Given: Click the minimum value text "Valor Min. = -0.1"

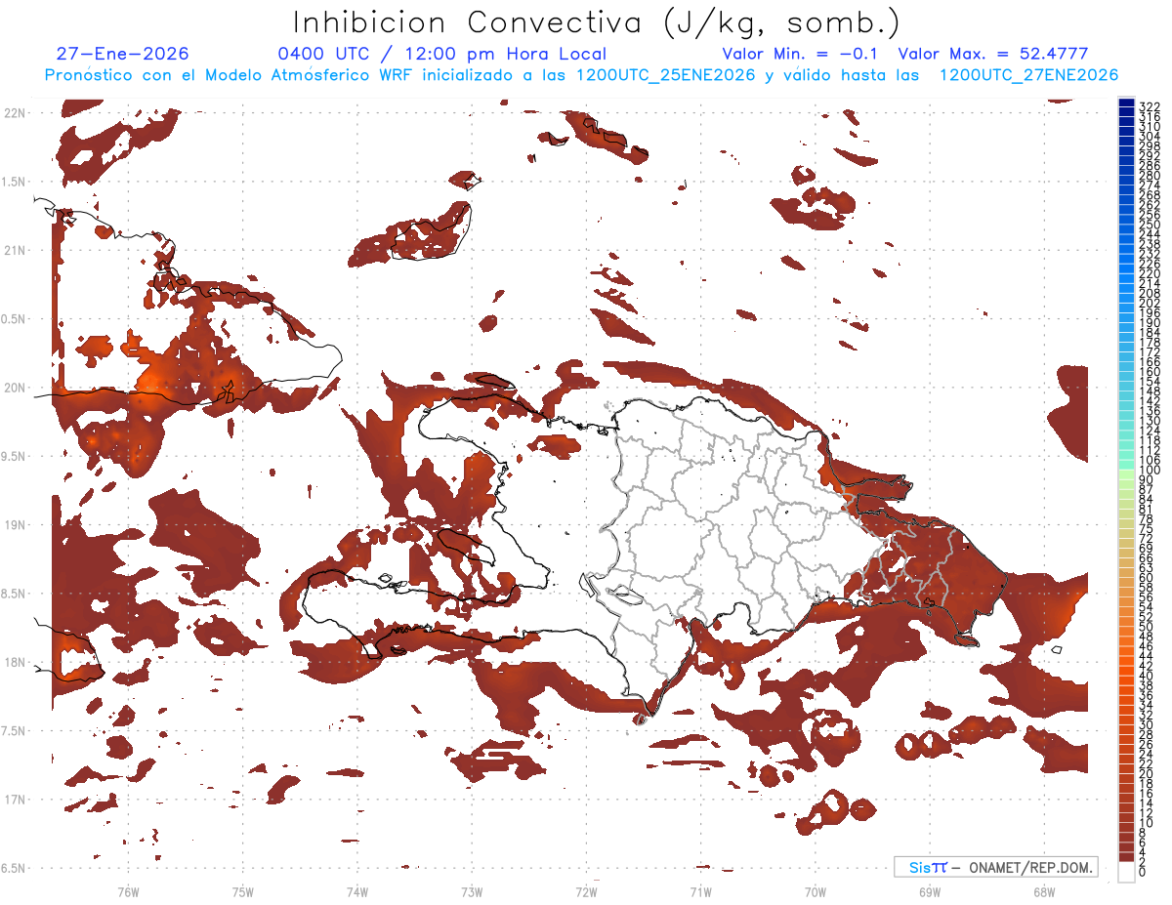Looking at the screenshot, I should 800,54.
